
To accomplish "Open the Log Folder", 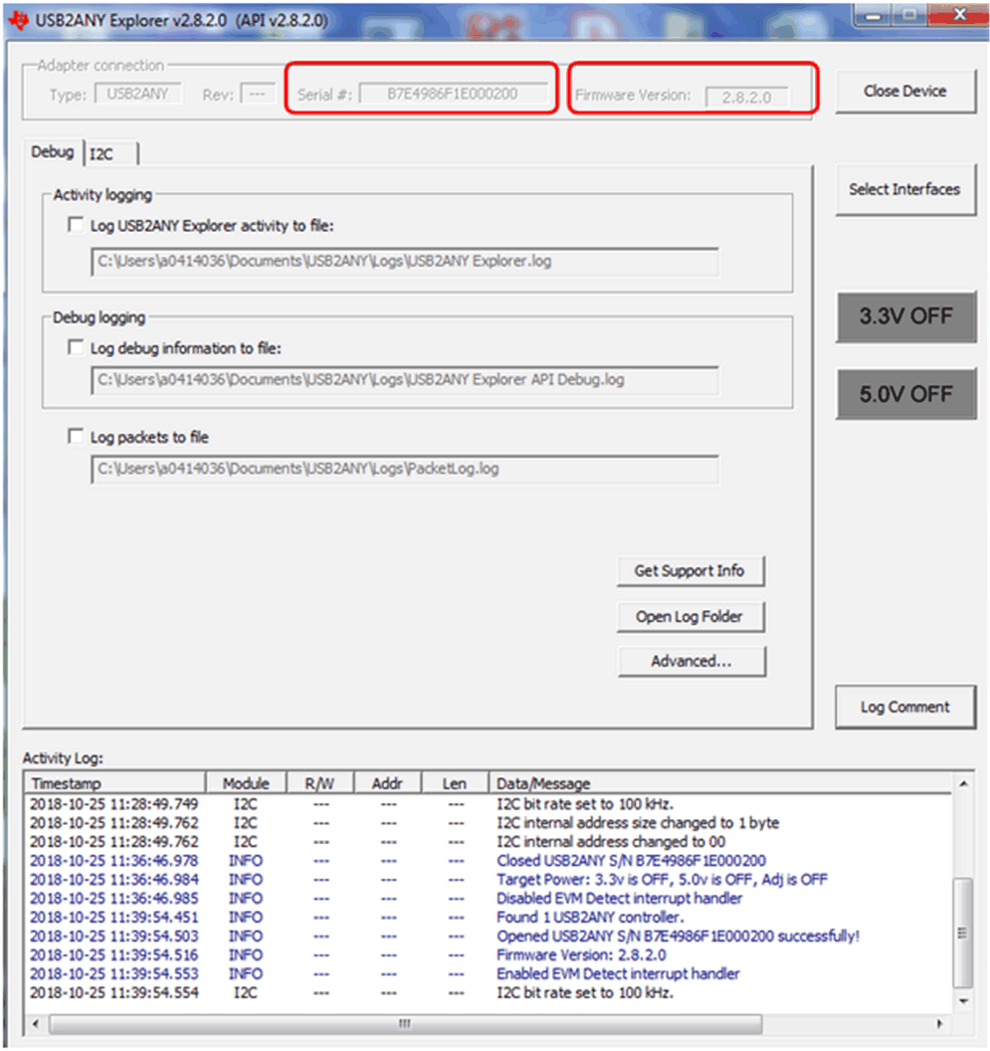I will click(691, 616).
